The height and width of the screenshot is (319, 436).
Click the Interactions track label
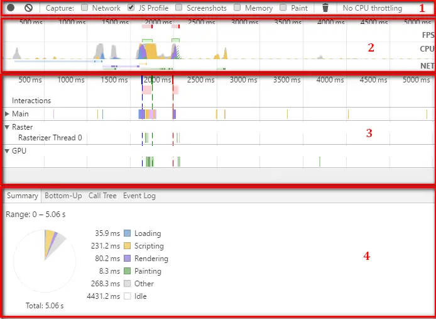coord(31,101)
